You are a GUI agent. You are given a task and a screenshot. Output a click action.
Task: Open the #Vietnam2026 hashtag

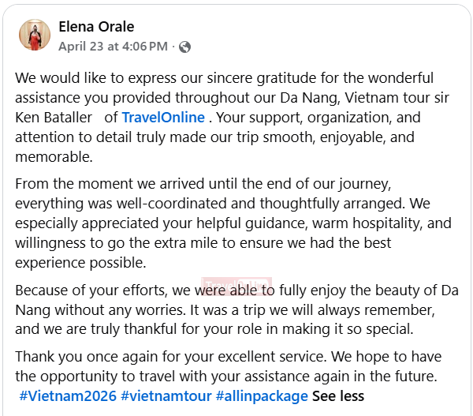coord(68,395)
